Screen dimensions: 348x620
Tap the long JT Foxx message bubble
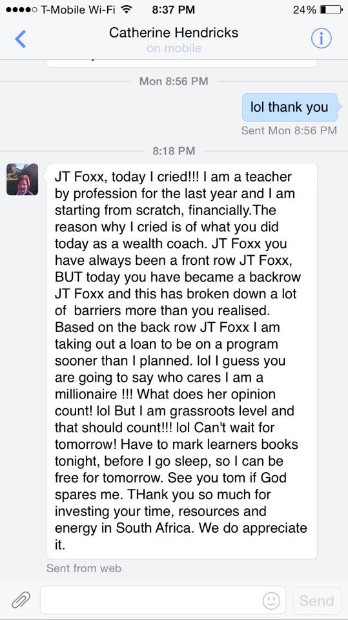181,361
